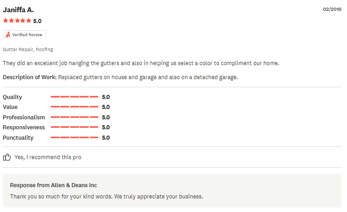Click 'Response from Allen & Deans Inc' heading
This screenshot has height=212, width=347.
pos(53,185)
